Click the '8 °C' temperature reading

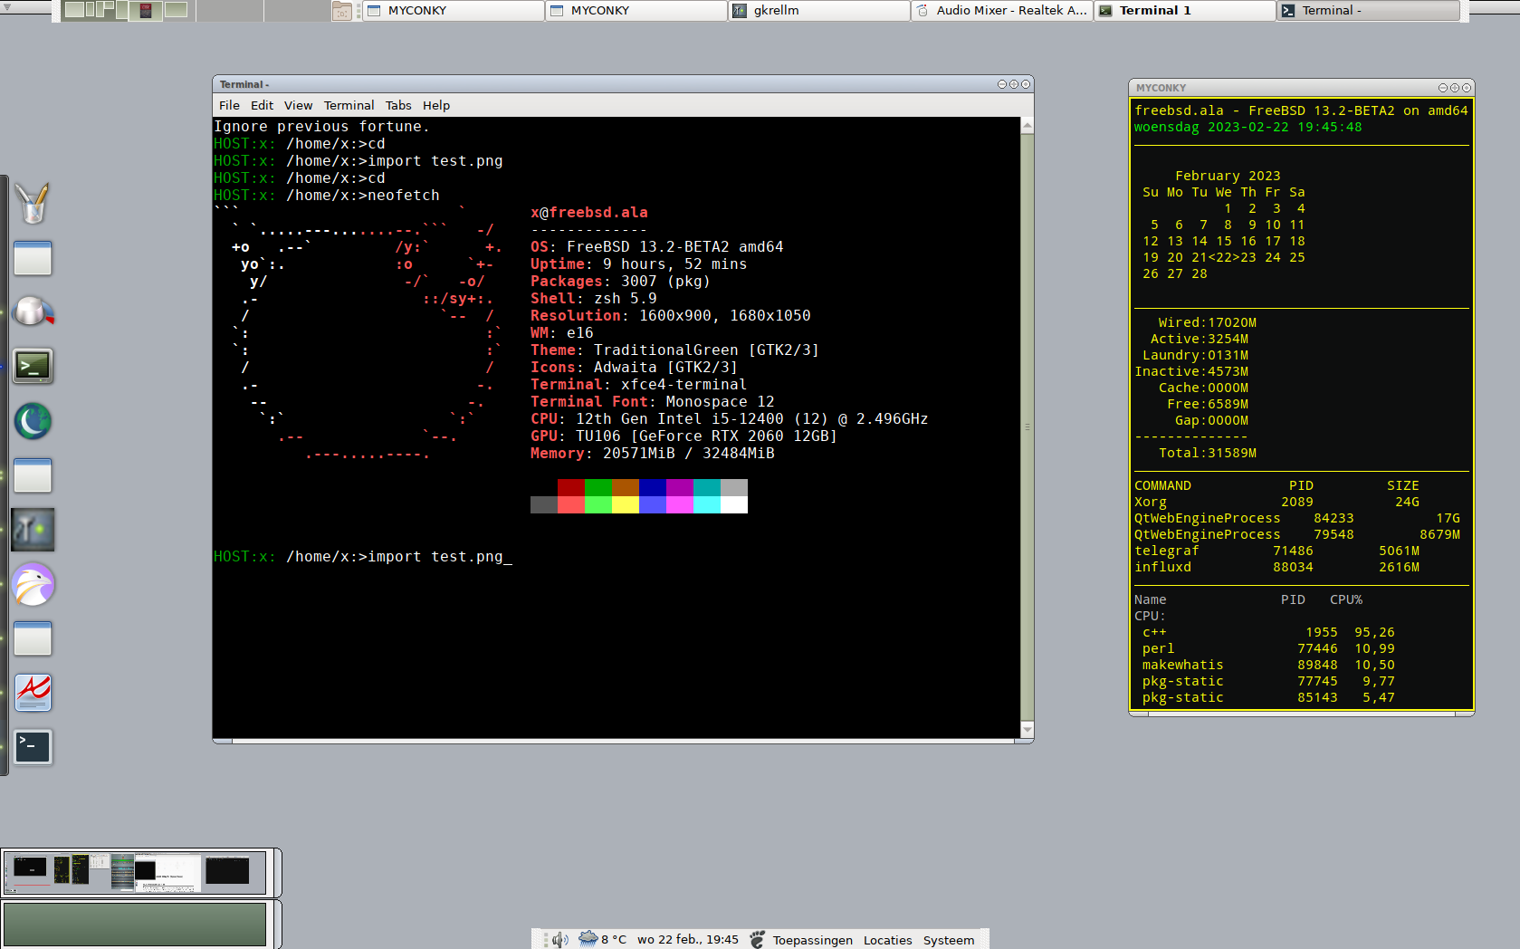(x=614, y=939)
